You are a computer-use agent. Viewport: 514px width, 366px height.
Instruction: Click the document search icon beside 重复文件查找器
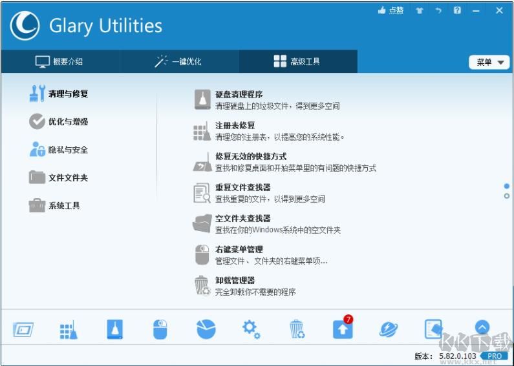(x=202, y=193)
